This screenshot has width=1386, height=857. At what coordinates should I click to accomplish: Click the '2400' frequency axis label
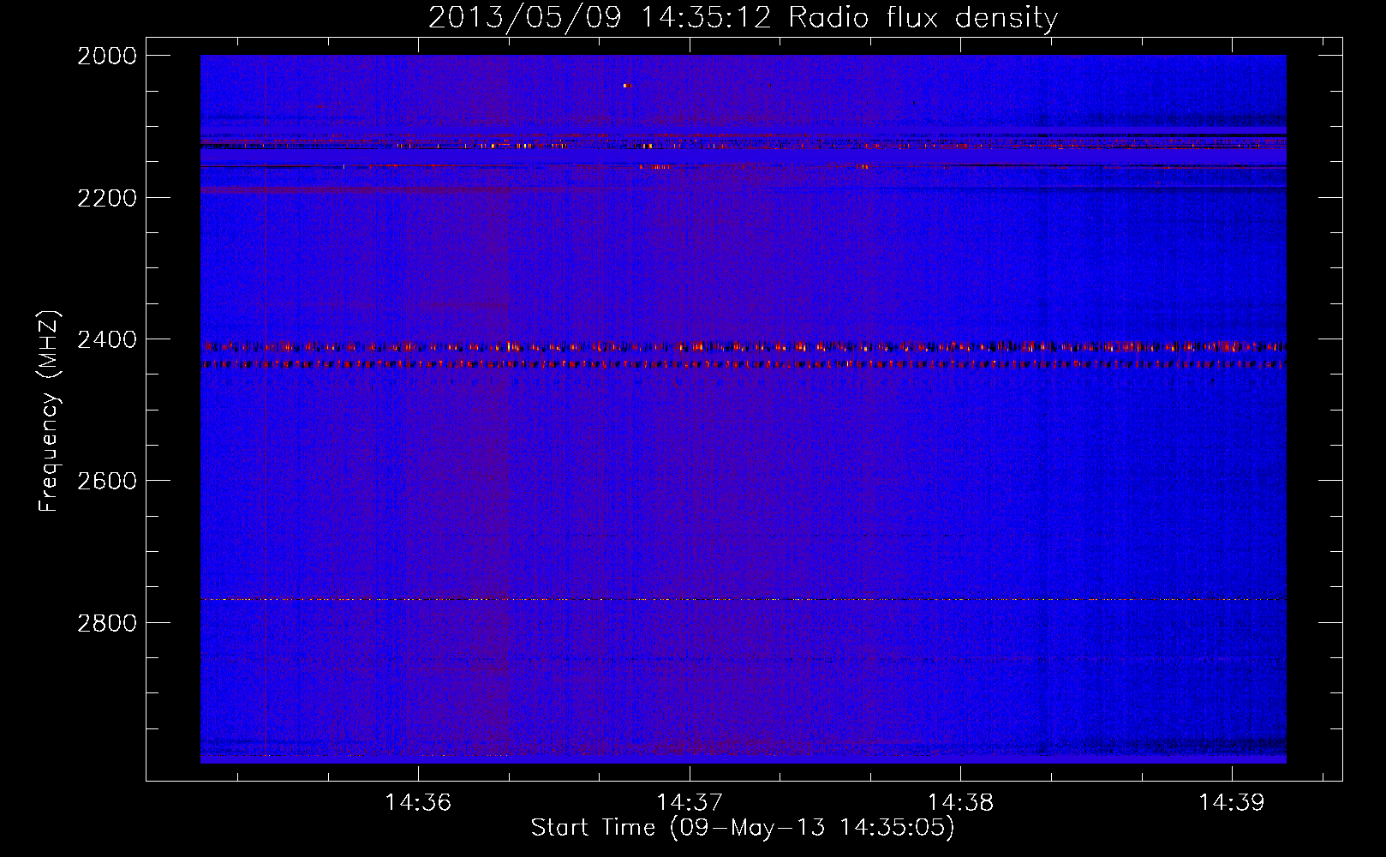107,340
